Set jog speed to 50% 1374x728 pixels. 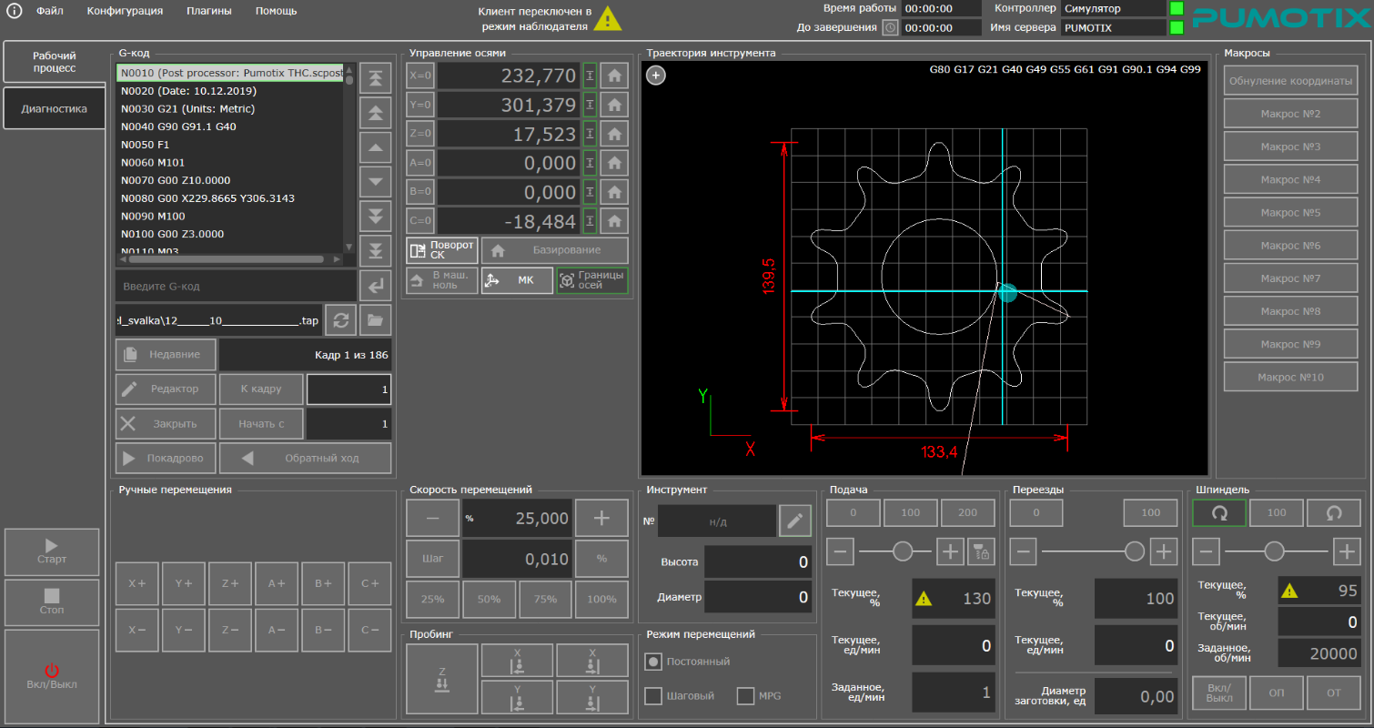pyautogui.click(x=490, y=599)
